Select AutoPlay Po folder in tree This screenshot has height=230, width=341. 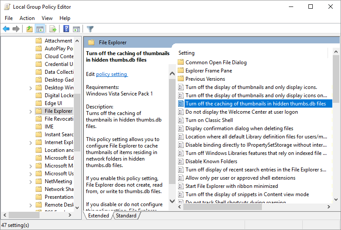59,49
